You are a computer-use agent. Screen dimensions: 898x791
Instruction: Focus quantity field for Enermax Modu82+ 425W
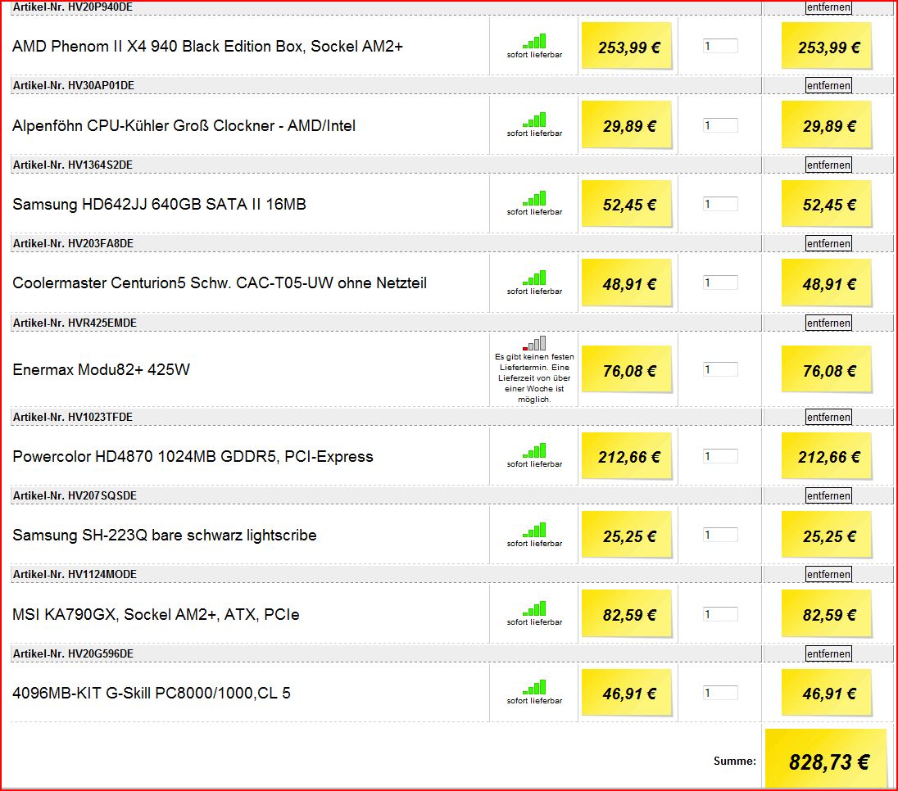720,369
